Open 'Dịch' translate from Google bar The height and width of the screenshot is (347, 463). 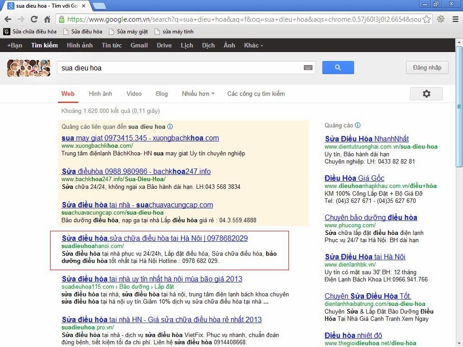click(x=208, y=46)
